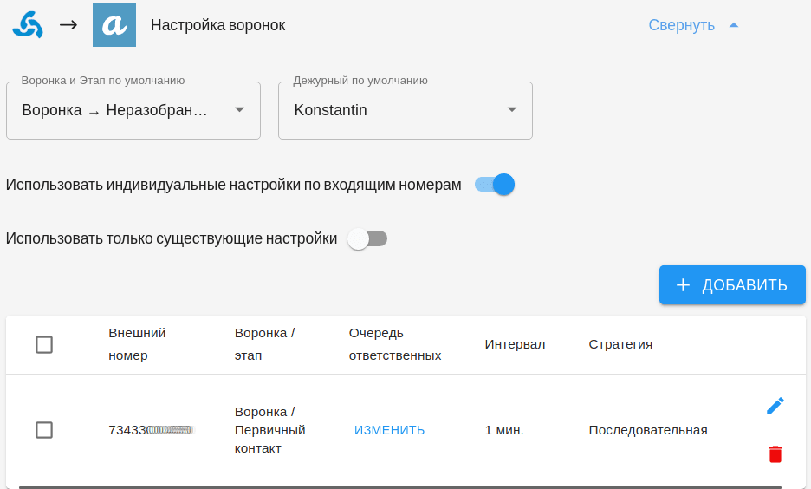Click the Последовательная strategy value
This screenshot has height=489, width=811.
[x=648, y=430]
